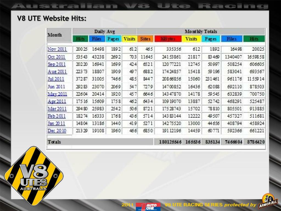Viewport: 281px width, 211px height.
Task: Click Oct 2011 monthly hits 1659858
Action: (x=256, y=57)
